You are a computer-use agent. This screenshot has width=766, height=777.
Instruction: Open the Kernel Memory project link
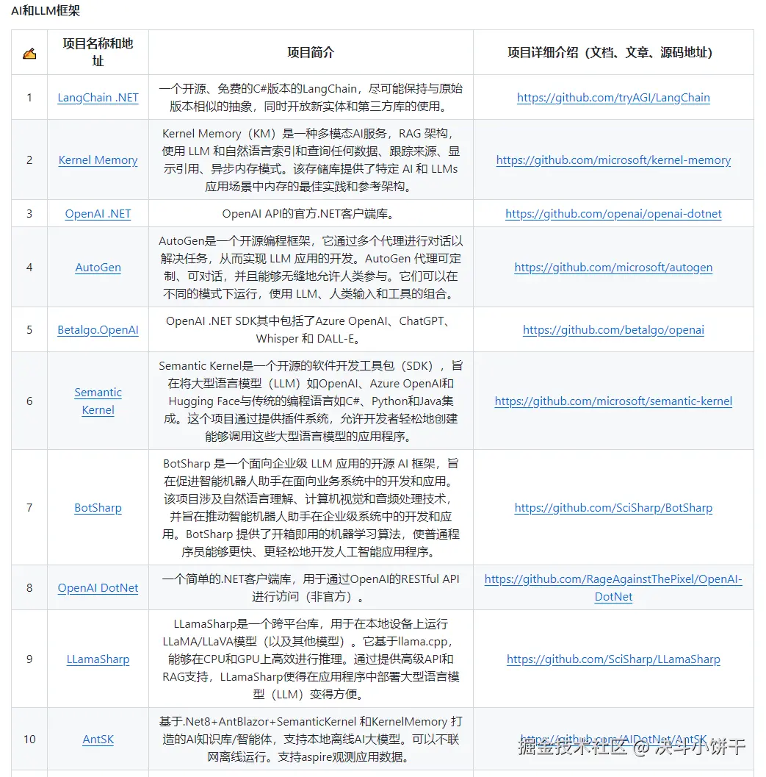pos(98,160)
